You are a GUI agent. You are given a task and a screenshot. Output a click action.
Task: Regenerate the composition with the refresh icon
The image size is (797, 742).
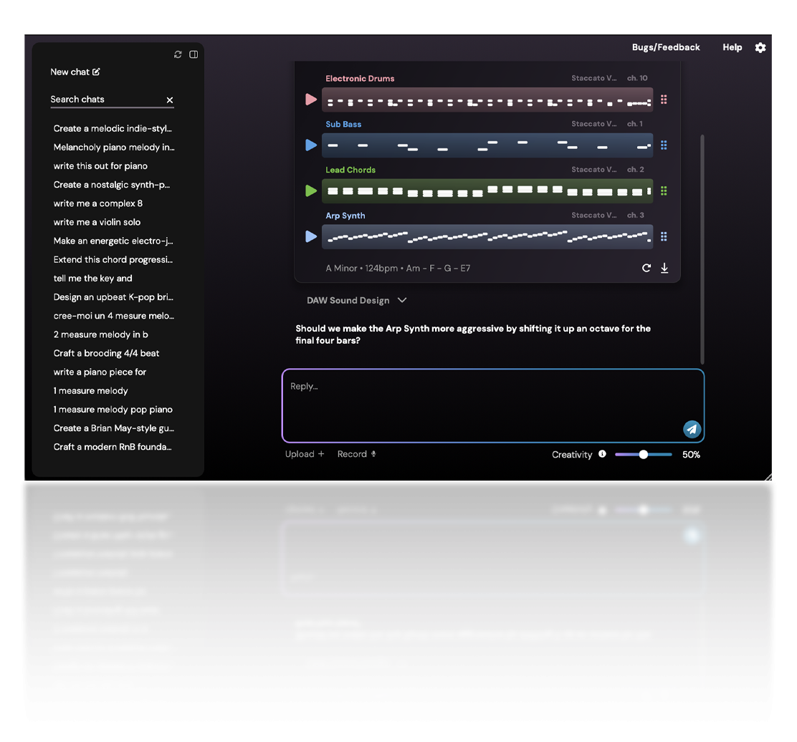(x=646, y=268)
